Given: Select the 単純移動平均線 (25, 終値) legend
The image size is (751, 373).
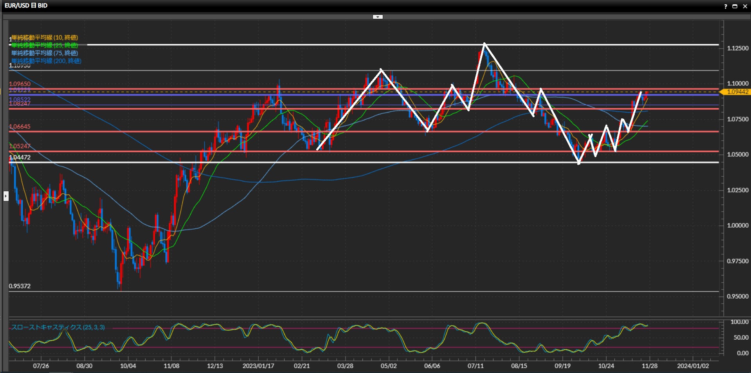Looking at the screenshot, I should 44,45.
